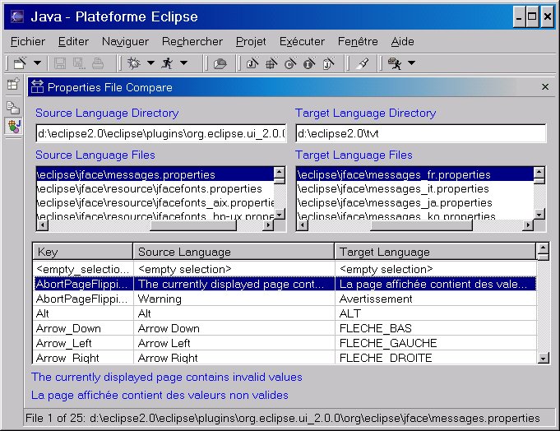Image resolution: width=560 pixels, height=431 pixels.
Task: Click the New Java Interface icon
Action: 309,63
